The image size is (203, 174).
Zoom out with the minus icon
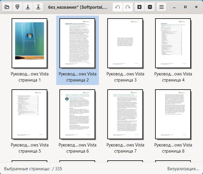[150, 7]
